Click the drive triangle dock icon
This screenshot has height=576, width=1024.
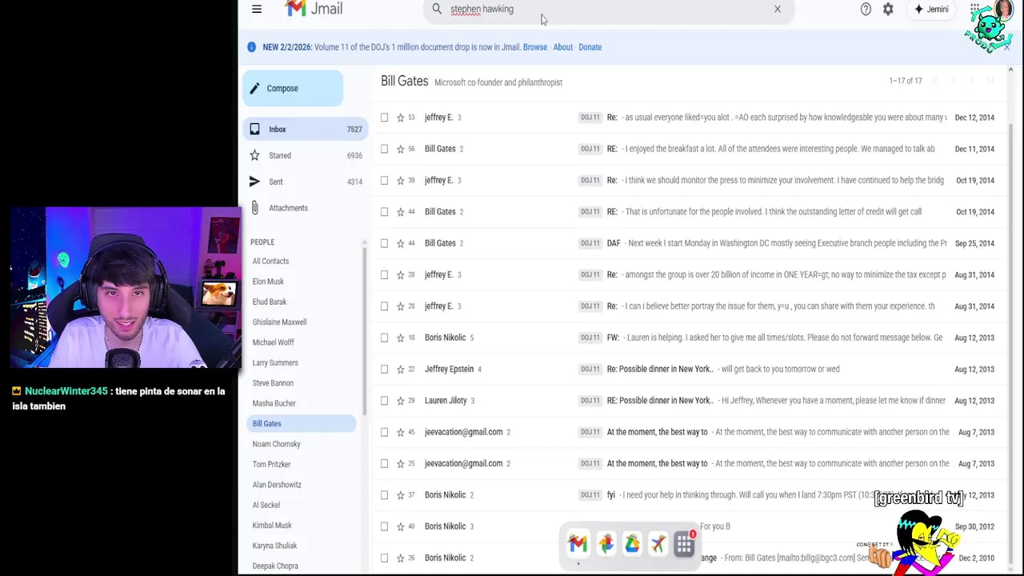coord(632,545)
